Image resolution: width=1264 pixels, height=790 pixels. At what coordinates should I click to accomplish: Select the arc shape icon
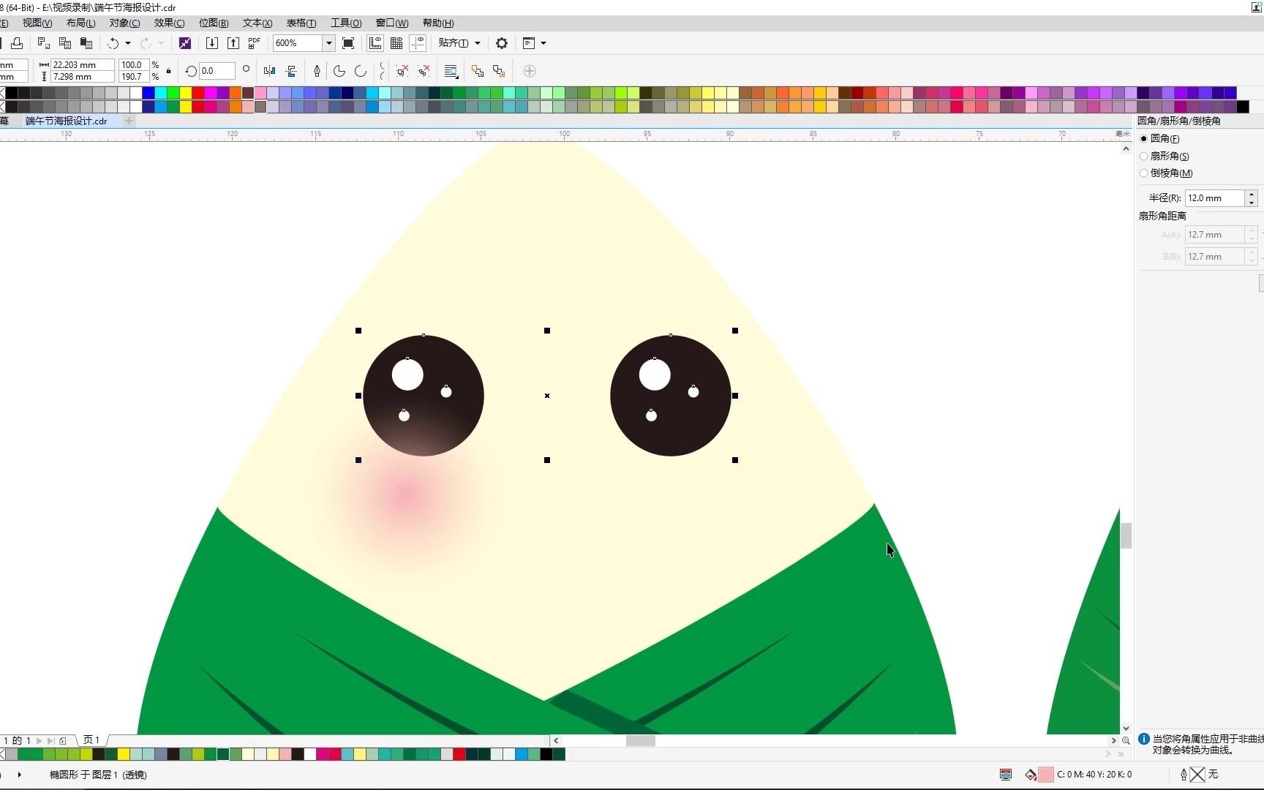pyautogui.click(x=361, y=71)
